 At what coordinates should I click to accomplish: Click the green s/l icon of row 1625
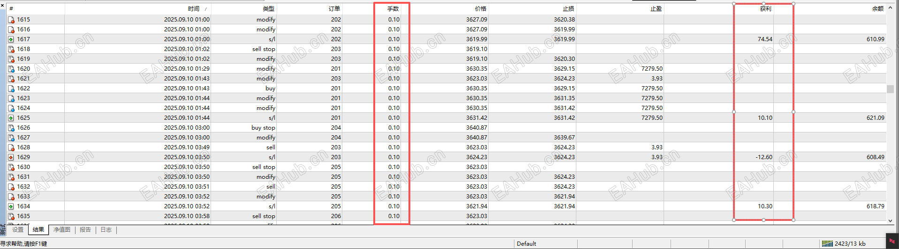tap(11, 118)
